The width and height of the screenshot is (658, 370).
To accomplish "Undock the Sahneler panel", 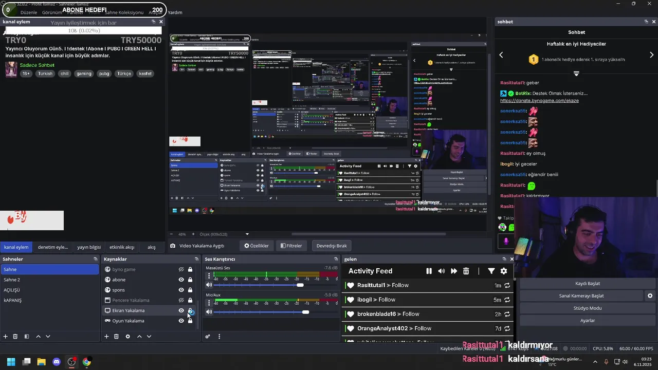I will (x=96, y=259).
